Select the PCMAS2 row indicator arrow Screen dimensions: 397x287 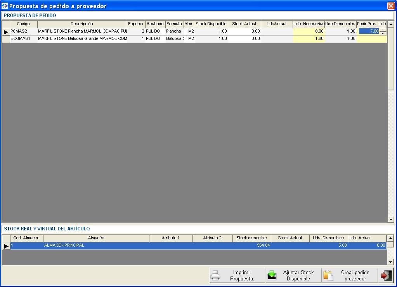coord(6,32)
